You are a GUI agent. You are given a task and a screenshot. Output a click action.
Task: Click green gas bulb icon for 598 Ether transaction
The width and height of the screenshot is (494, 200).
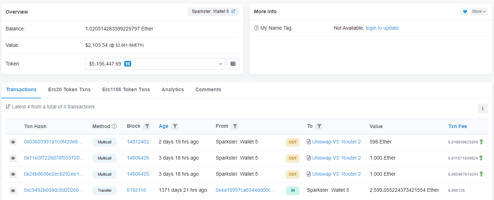[481, 142]
